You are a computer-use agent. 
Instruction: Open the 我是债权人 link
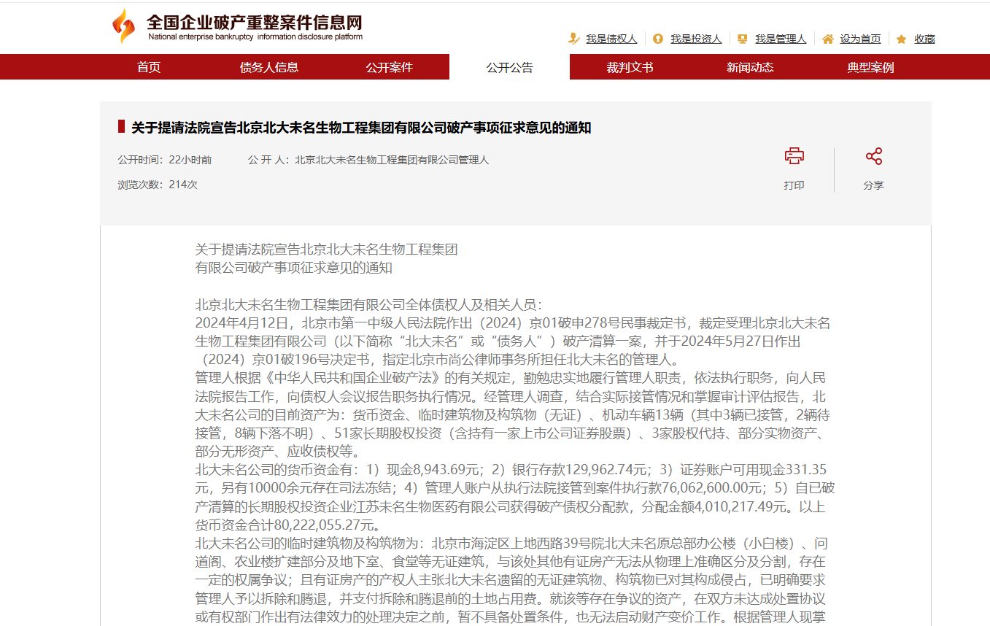tap(611, 39)
